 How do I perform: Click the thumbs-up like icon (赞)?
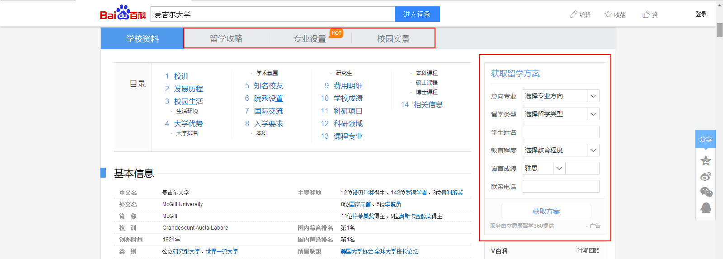646,14
